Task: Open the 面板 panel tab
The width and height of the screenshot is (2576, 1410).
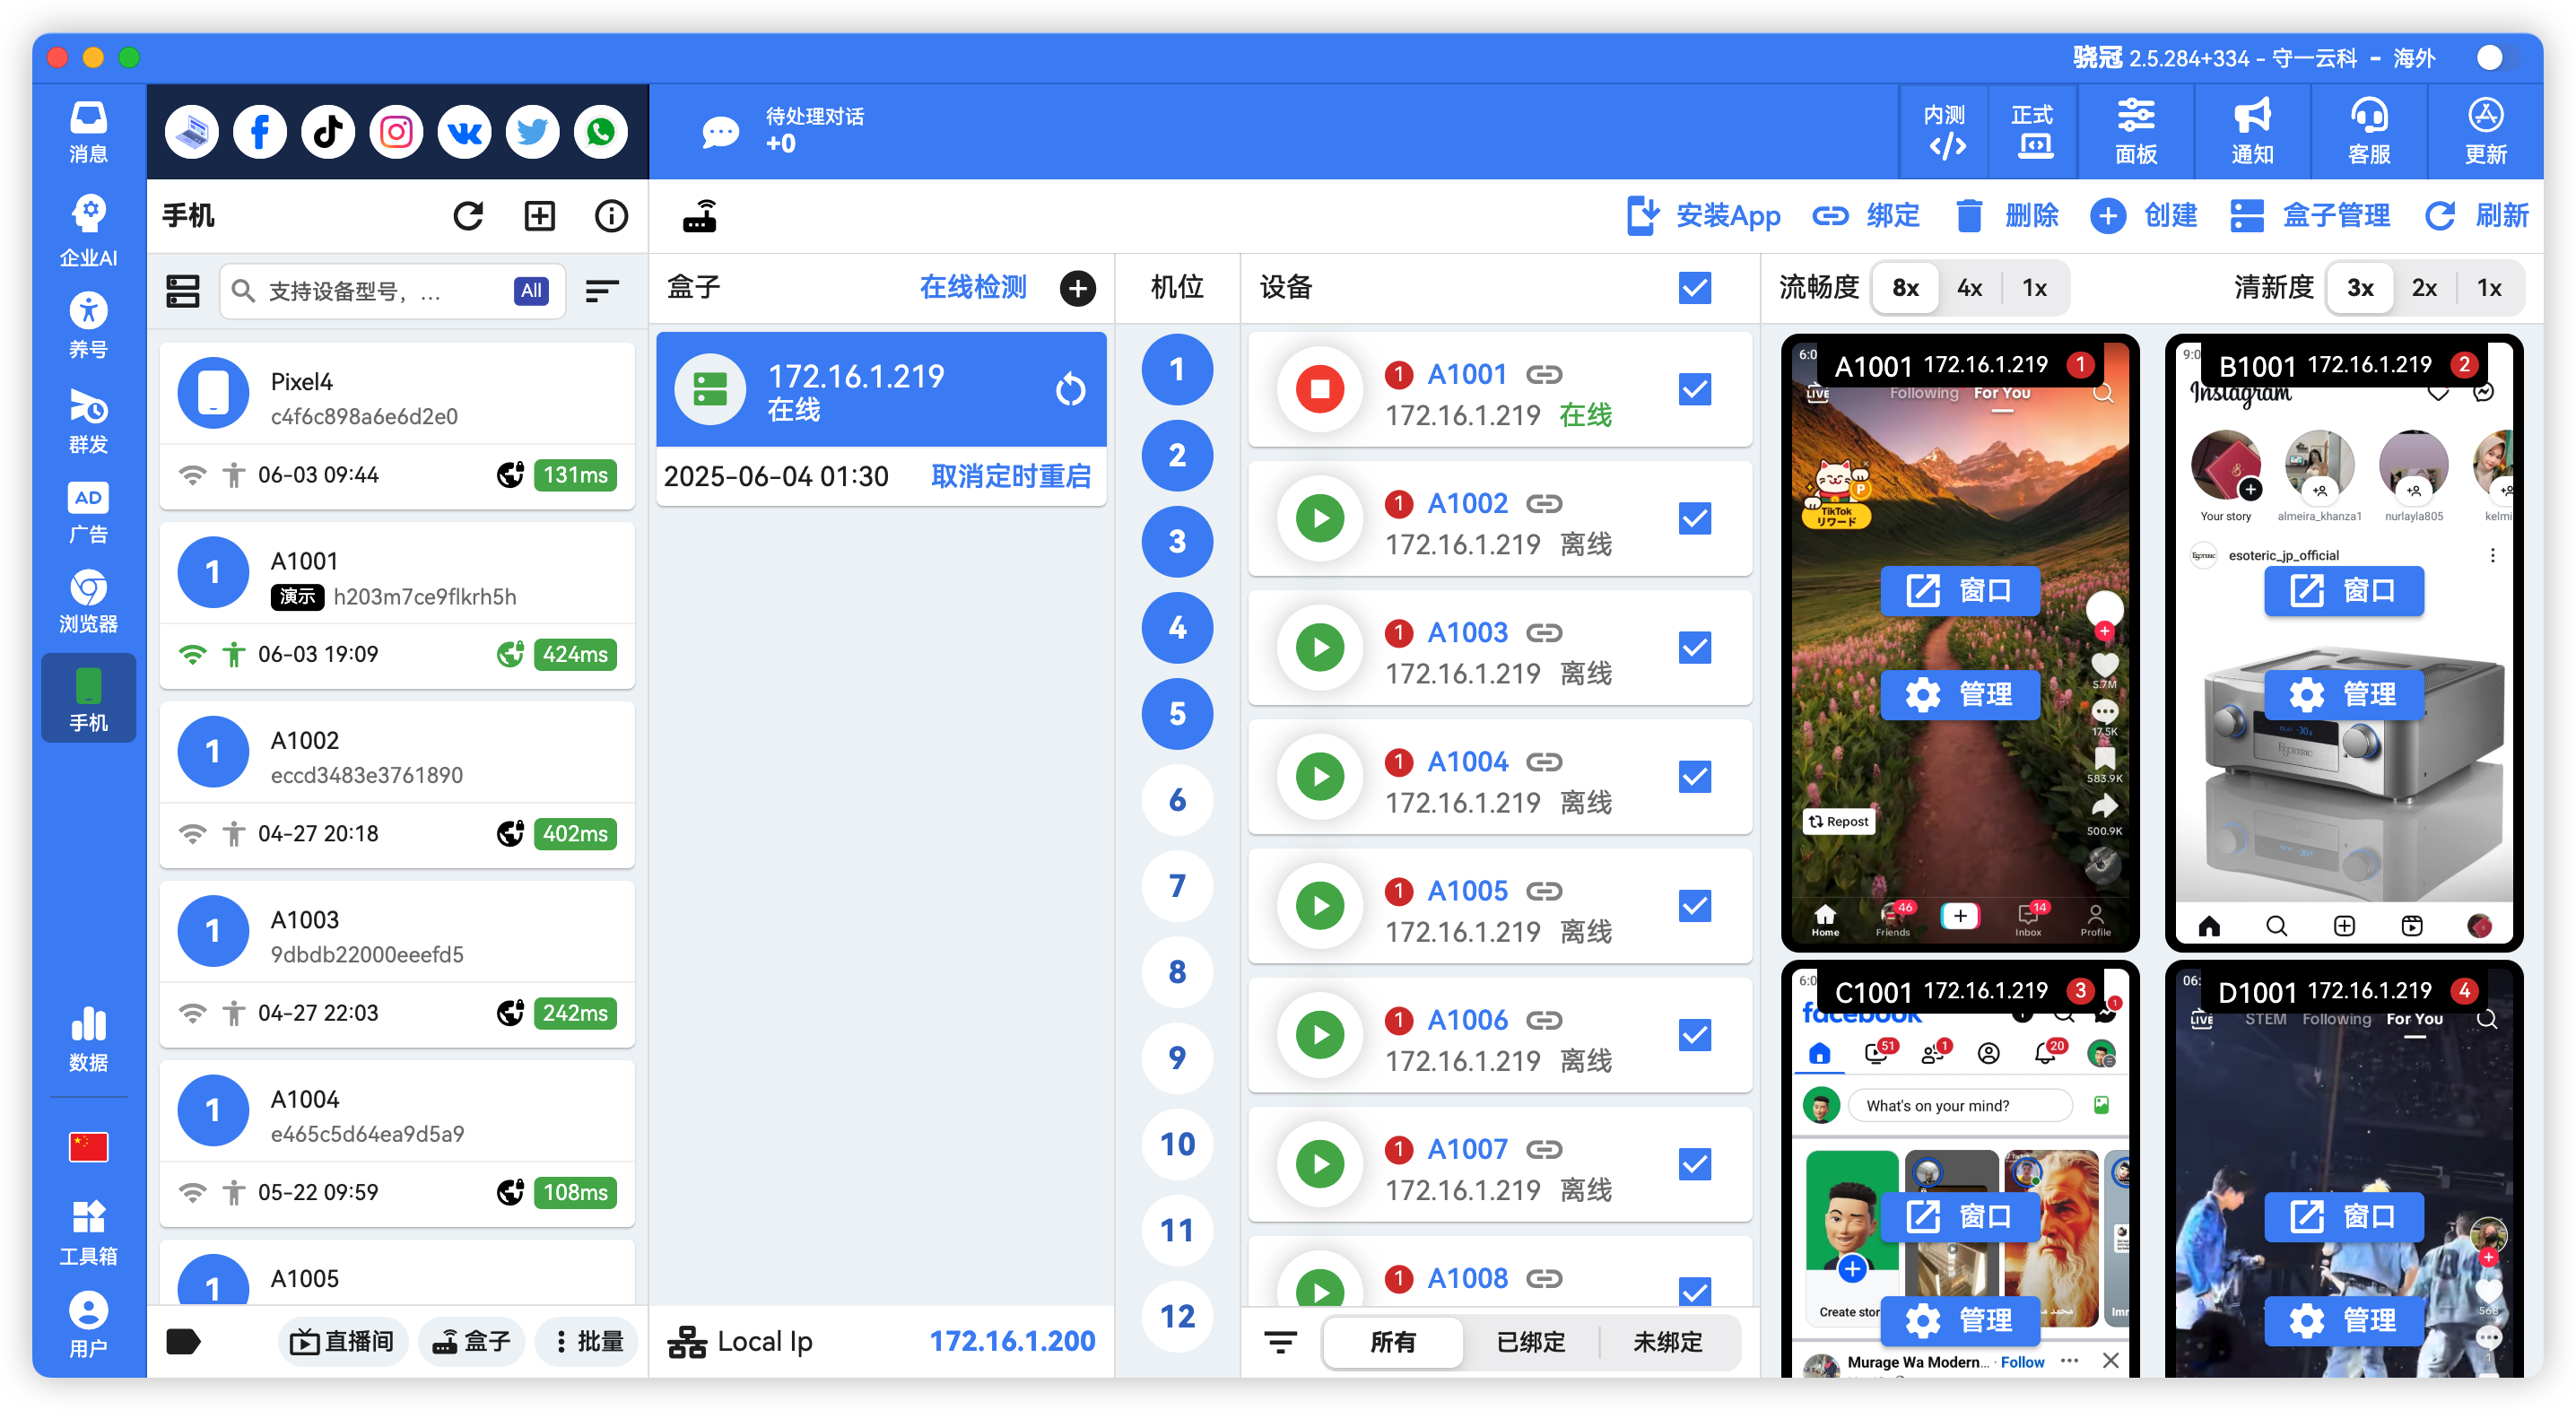Action: pos(2135,132)
